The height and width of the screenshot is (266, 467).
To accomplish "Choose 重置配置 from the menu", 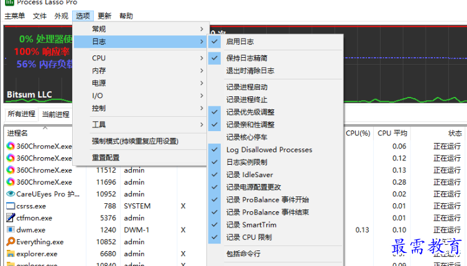I will (x=140, y=157).
